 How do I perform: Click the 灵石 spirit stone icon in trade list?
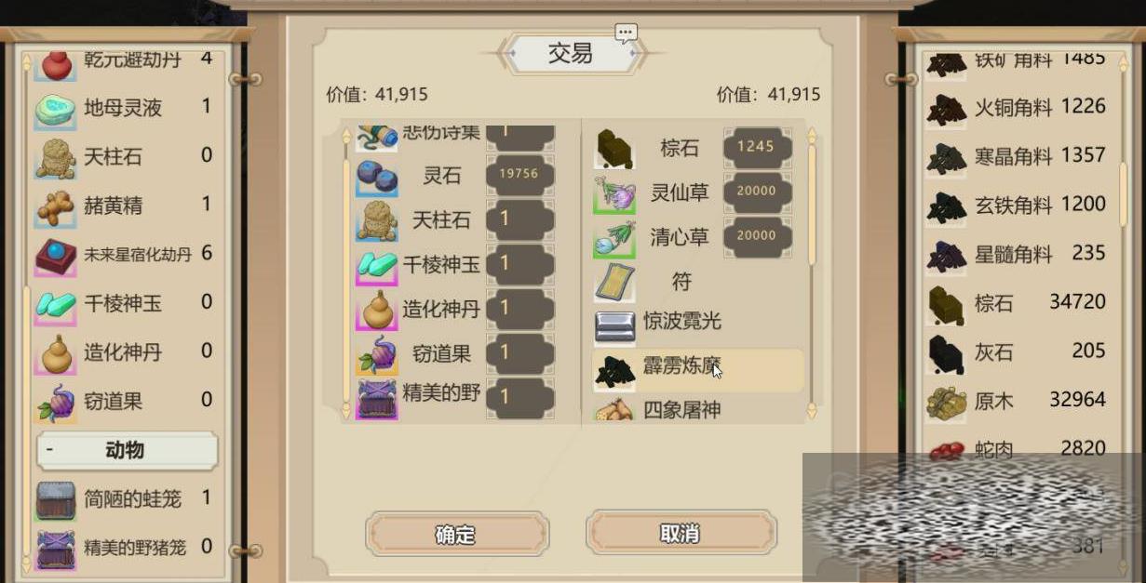coord(377,176)
